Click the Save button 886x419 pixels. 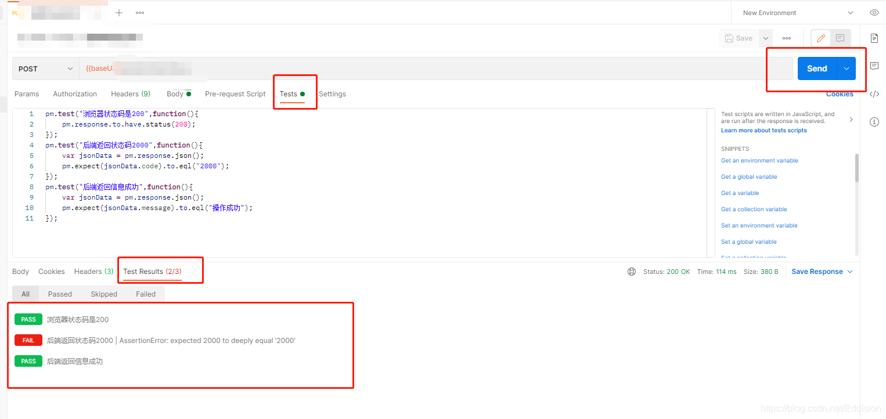739,38
